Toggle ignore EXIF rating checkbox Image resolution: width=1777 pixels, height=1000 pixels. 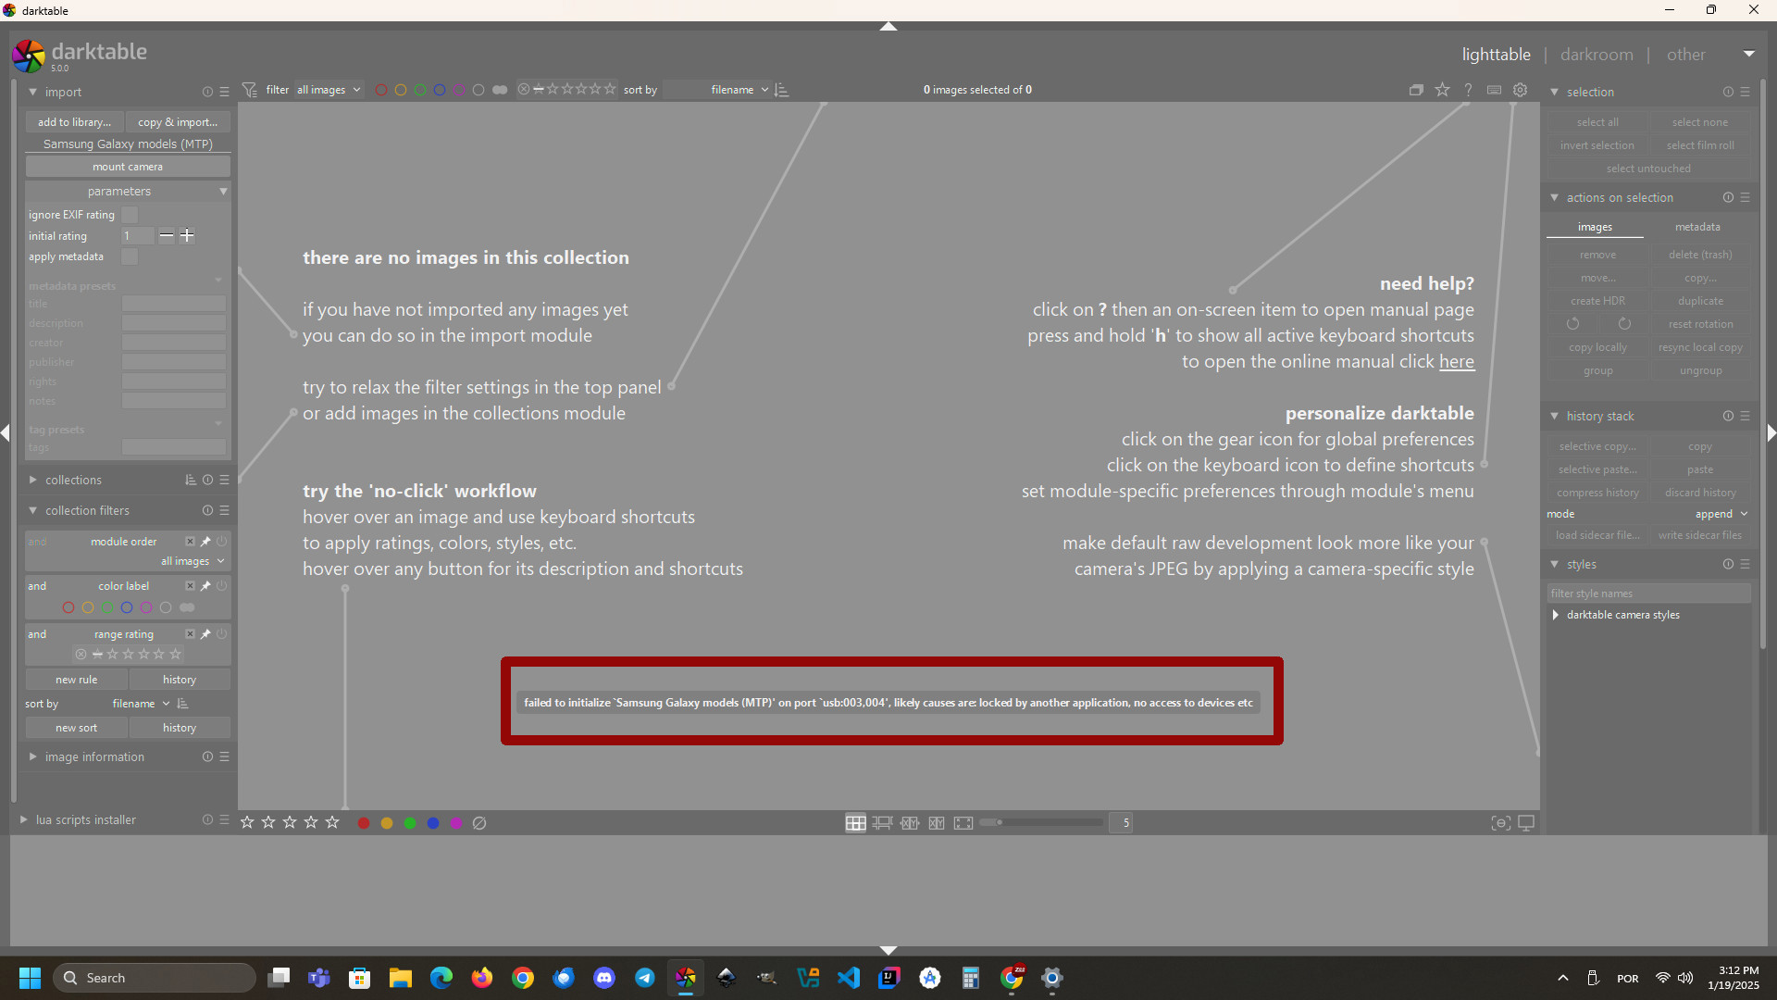130,215
